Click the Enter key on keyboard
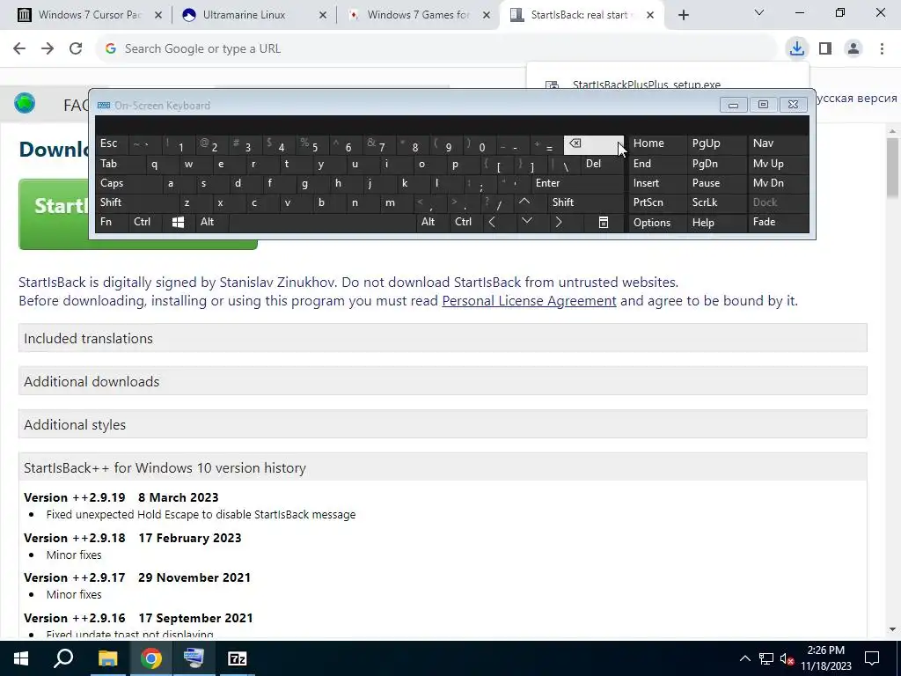 pos(577,183)
